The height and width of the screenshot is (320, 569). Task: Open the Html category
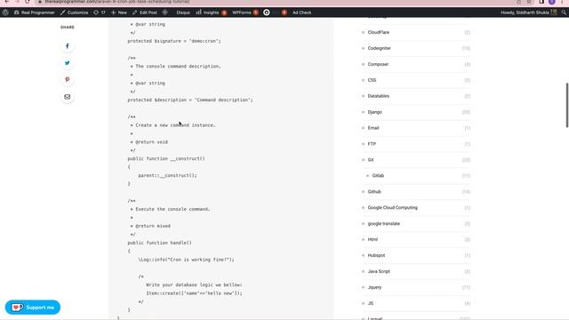pyautogui.click(x=373, y=239)
